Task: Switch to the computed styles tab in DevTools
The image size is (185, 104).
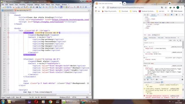Action: [x=152, y=38]
